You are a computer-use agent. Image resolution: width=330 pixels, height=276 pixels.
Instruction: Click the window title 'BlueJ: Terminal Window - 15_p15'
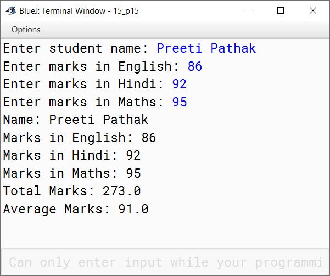[79, 11]
